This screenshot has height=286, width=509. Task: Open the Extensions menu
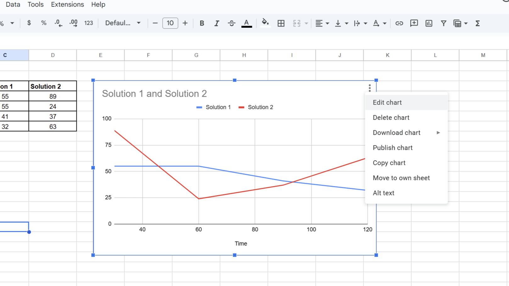[x=67, y=4]
